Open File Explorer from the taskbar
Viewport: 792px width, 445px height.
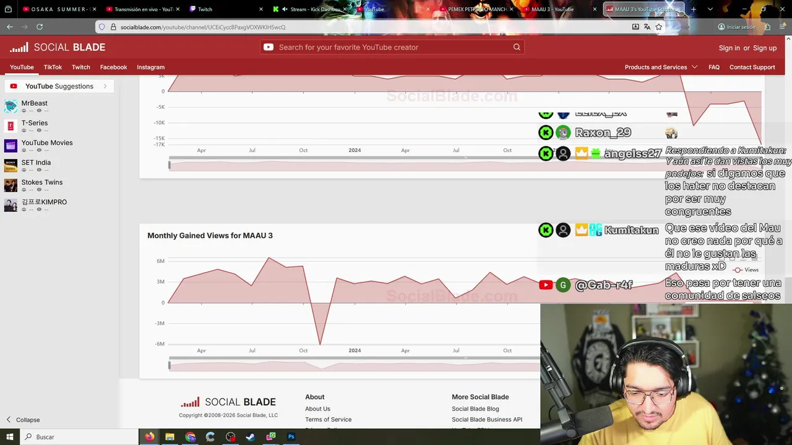click(x=170, y=437)
